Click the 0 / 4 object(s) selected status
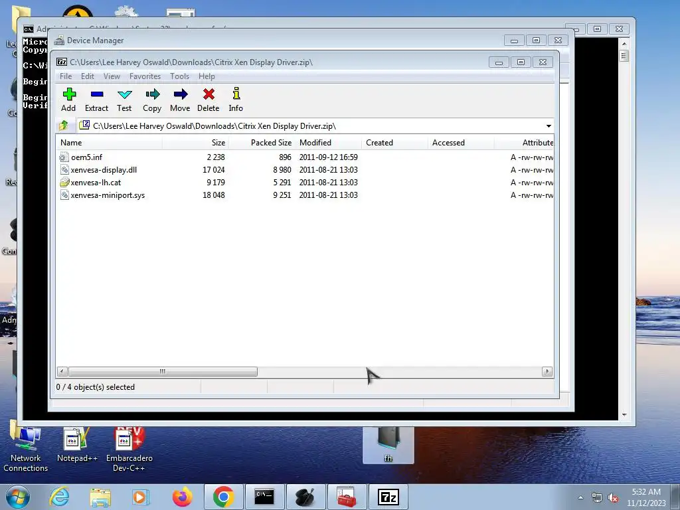The height and width of the screenshot is (510, 680). [96, 387]
